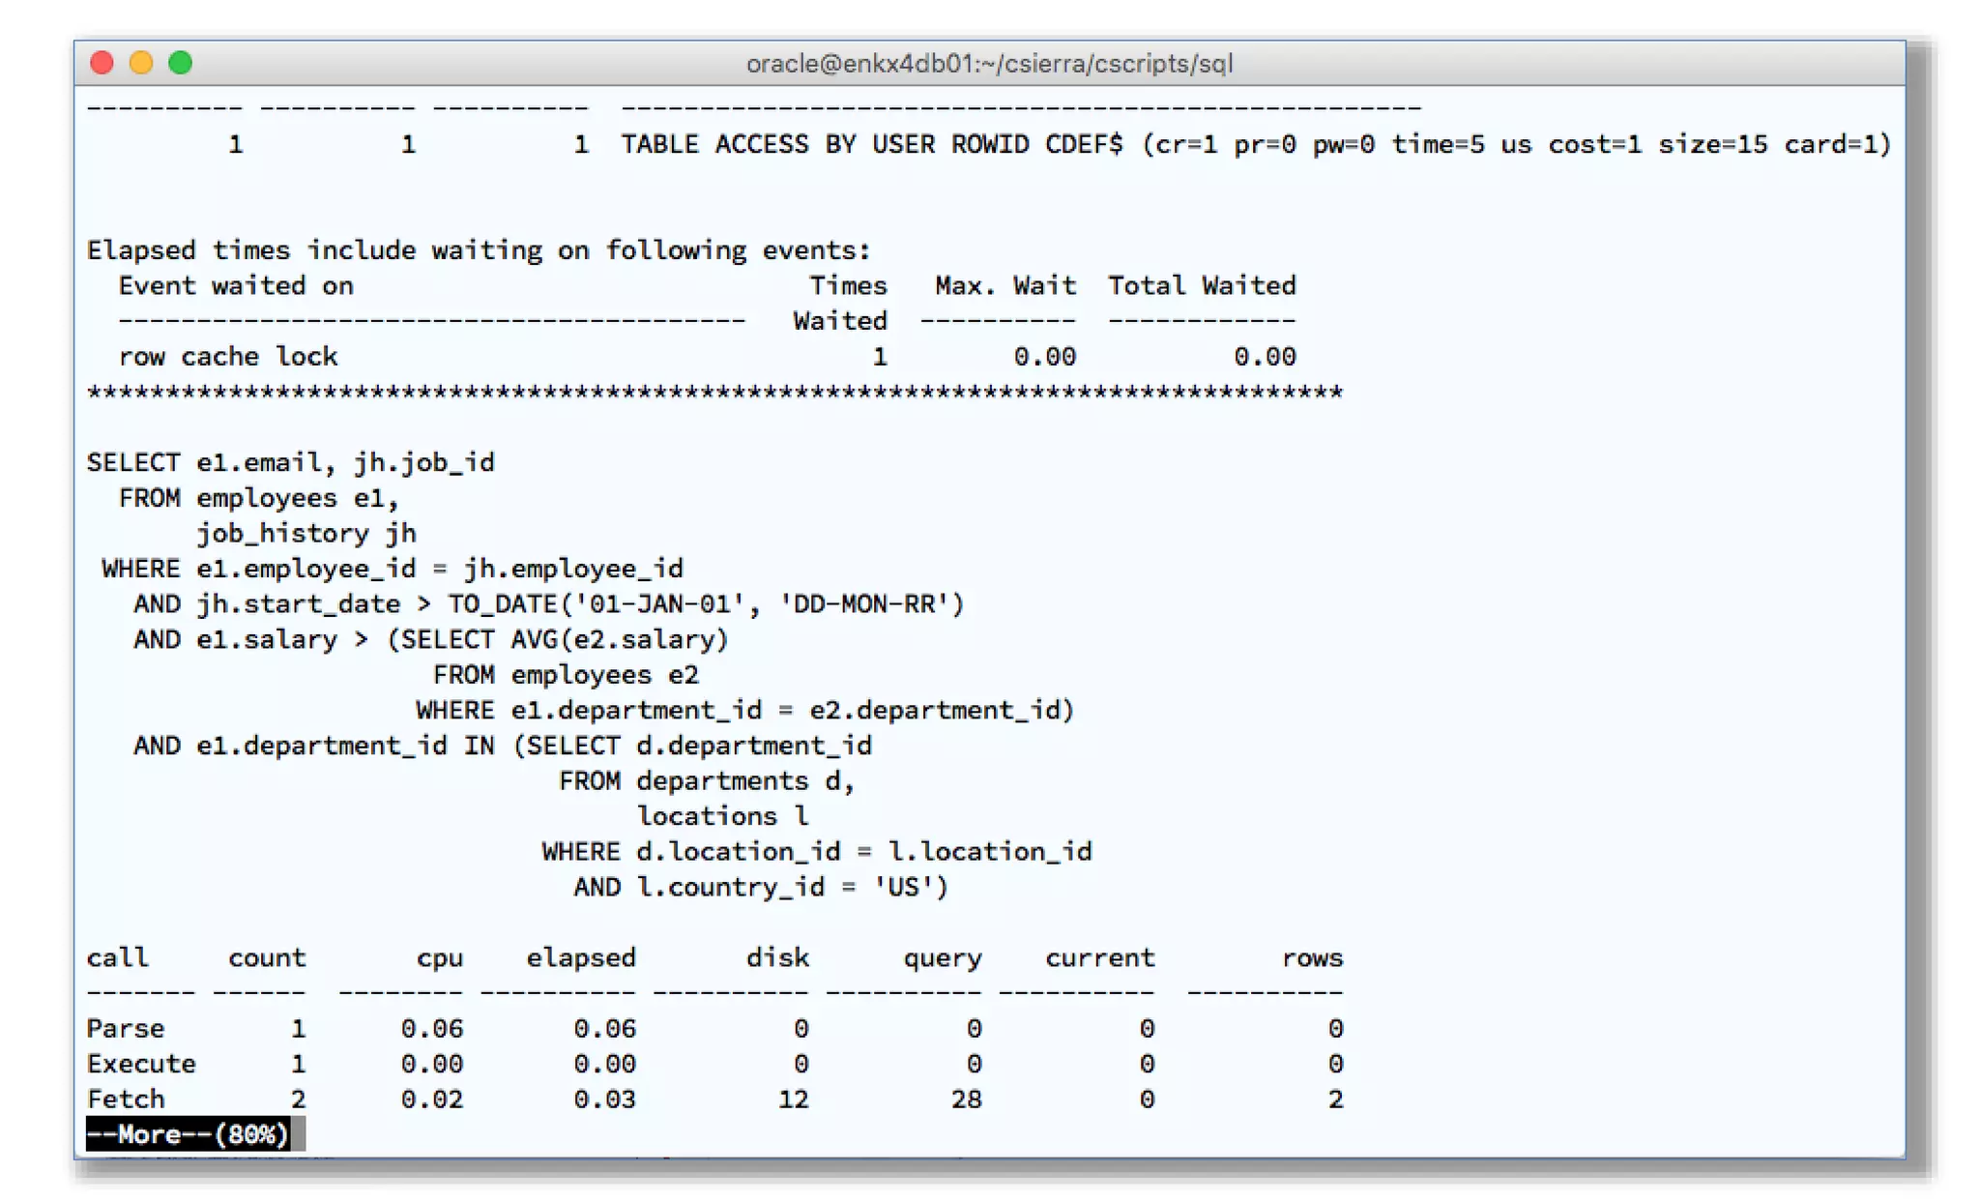Click the yellow minimize window button

(x=141, y=63)
